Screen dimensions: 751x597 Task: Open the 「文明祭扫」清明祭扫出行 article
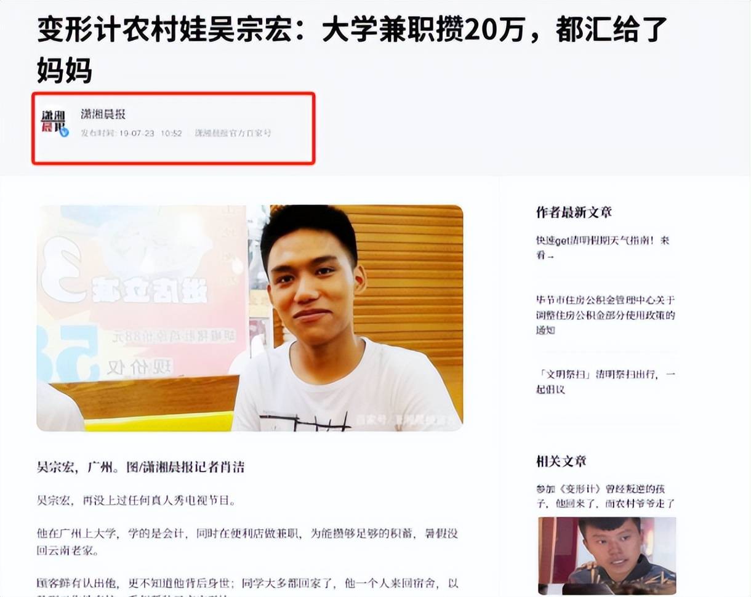pyautogui.click(x=606, y=382)
